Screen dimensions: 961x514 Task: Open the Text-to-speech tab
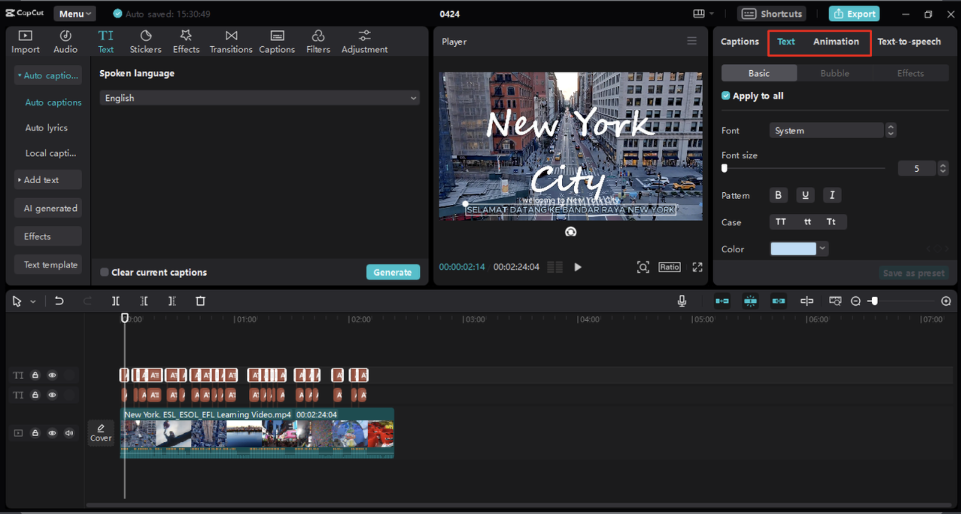pyautogui.click(x=909, y=42)
